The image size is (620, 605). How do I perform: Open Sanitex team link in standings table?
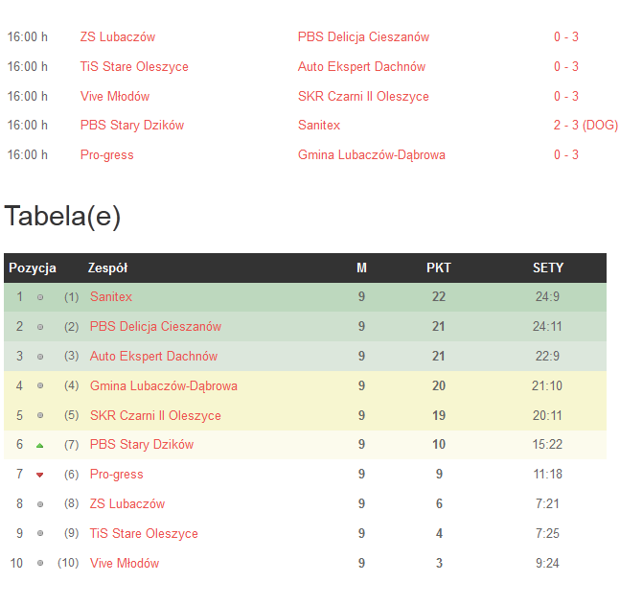tap(111, 297)
